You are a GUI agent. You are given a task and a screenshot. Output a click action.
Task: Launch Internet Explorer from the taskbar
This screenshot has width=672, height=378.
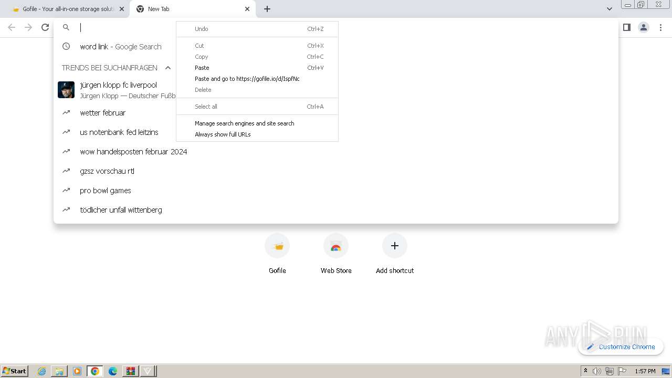[x=41, y=371]
